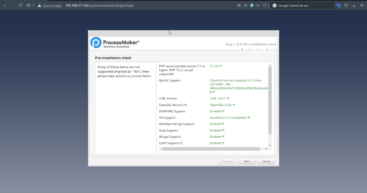Click the 'Güvenli değil' security warning
367x193 pixels.
50,5
